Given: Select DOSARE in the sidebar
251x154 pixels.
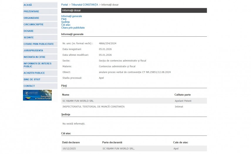Looking at the screenshot, I should pyautogui.click(x=29, y=31).
